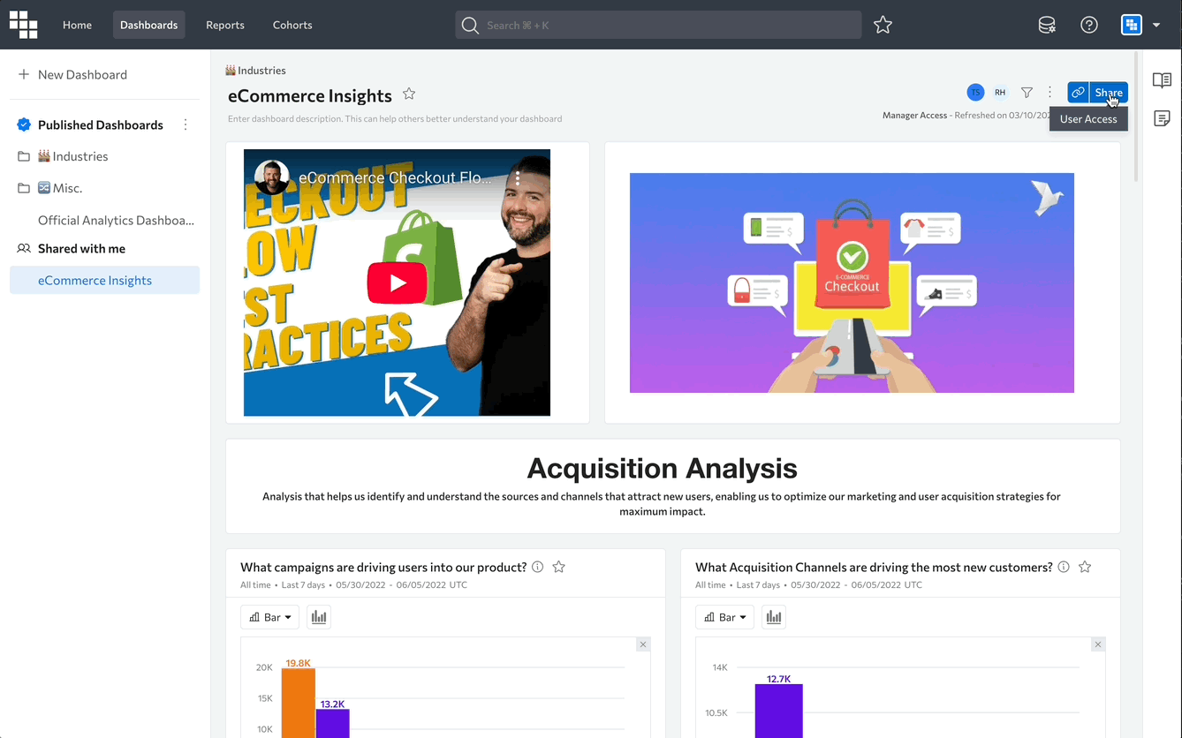Open the notes panel icon

[x=1162, y=118]
